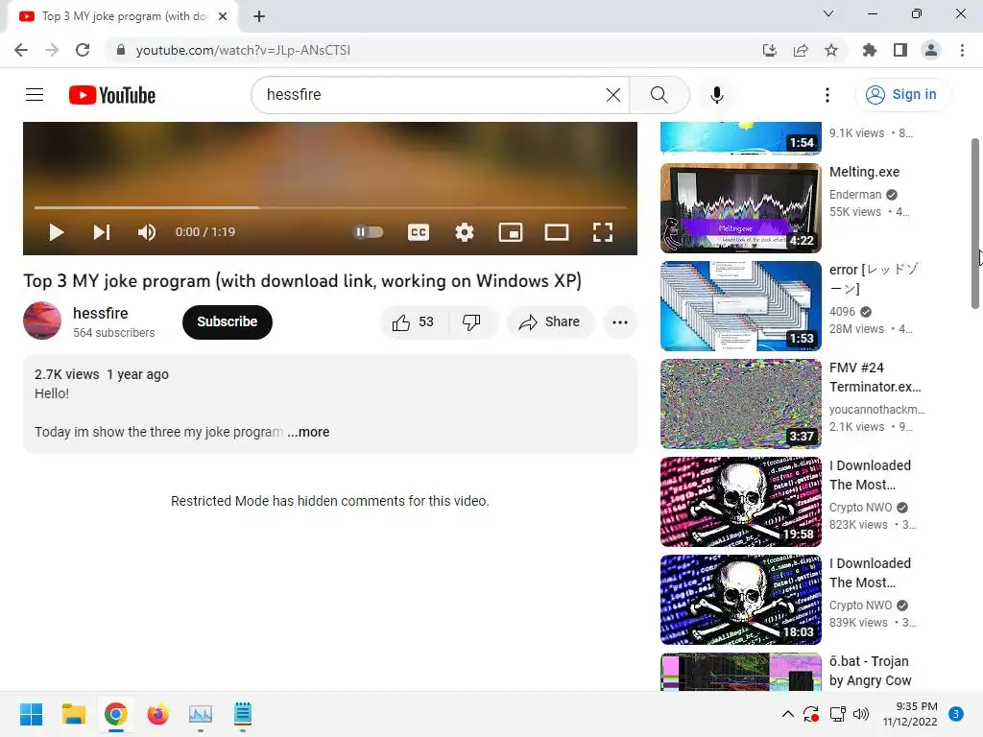Open a new browser tab
The image size is (983, 737).
click(259, 16)
